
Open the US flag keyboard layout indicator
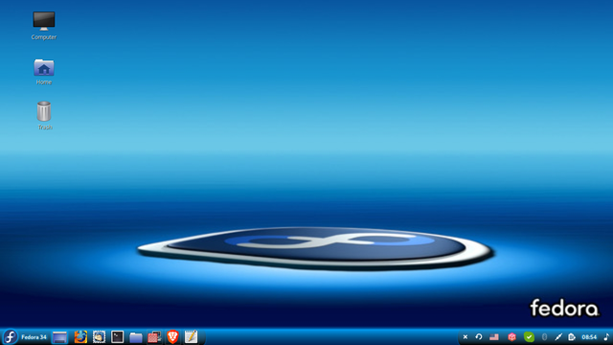click(x=494, y=336)
